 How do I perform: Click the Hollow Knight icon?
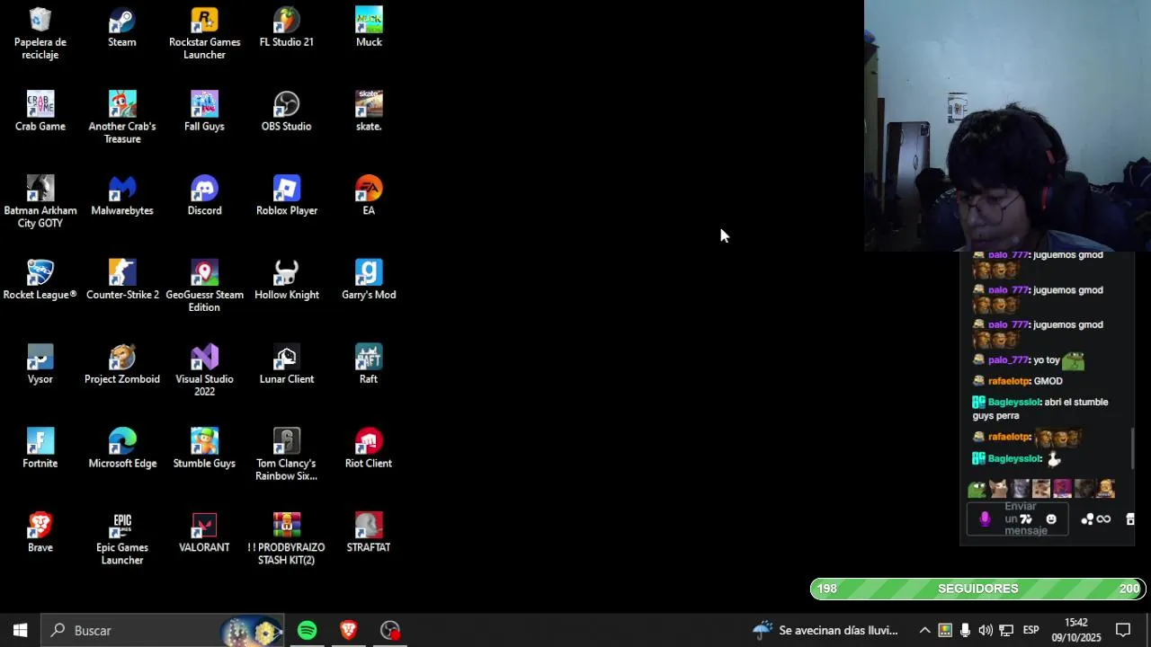(x=287, y=280)
